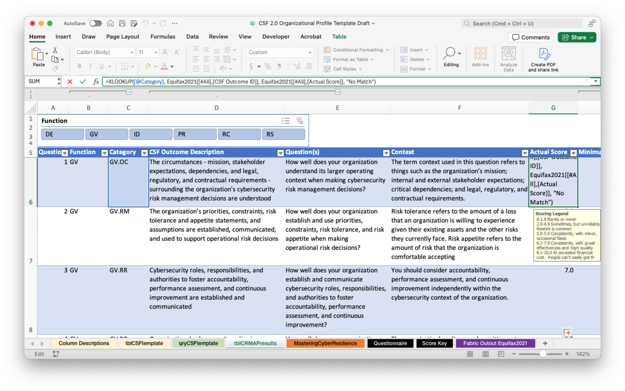Screen dimensions: 625x391
Task: Switch to the Score Key sheet tab
Action: [434, 343]
